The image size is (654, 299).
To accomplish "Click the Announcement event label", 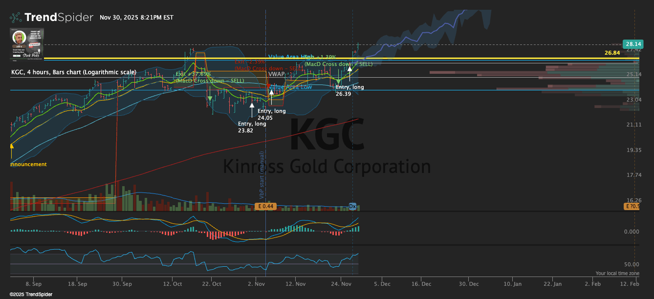I will [28, 165].
